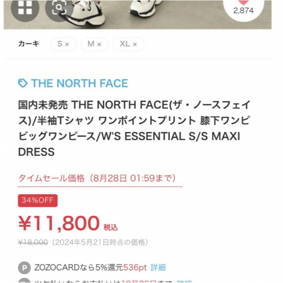Tap the heart favorite icon with 2,874
283x283 pixels.
243,8
